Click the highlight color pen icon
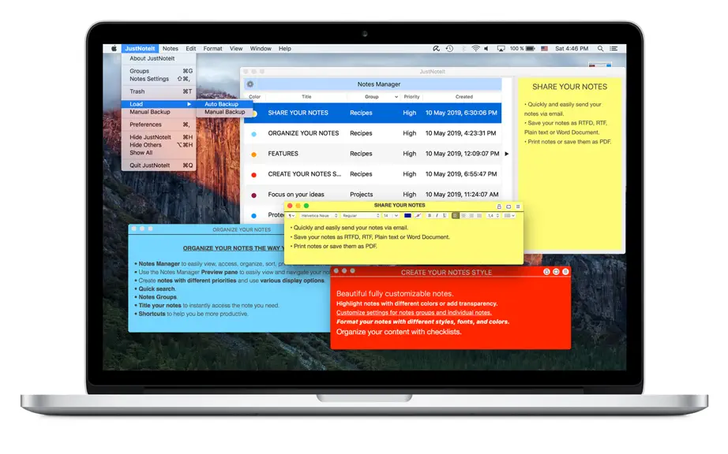 (x=418, y=215)
